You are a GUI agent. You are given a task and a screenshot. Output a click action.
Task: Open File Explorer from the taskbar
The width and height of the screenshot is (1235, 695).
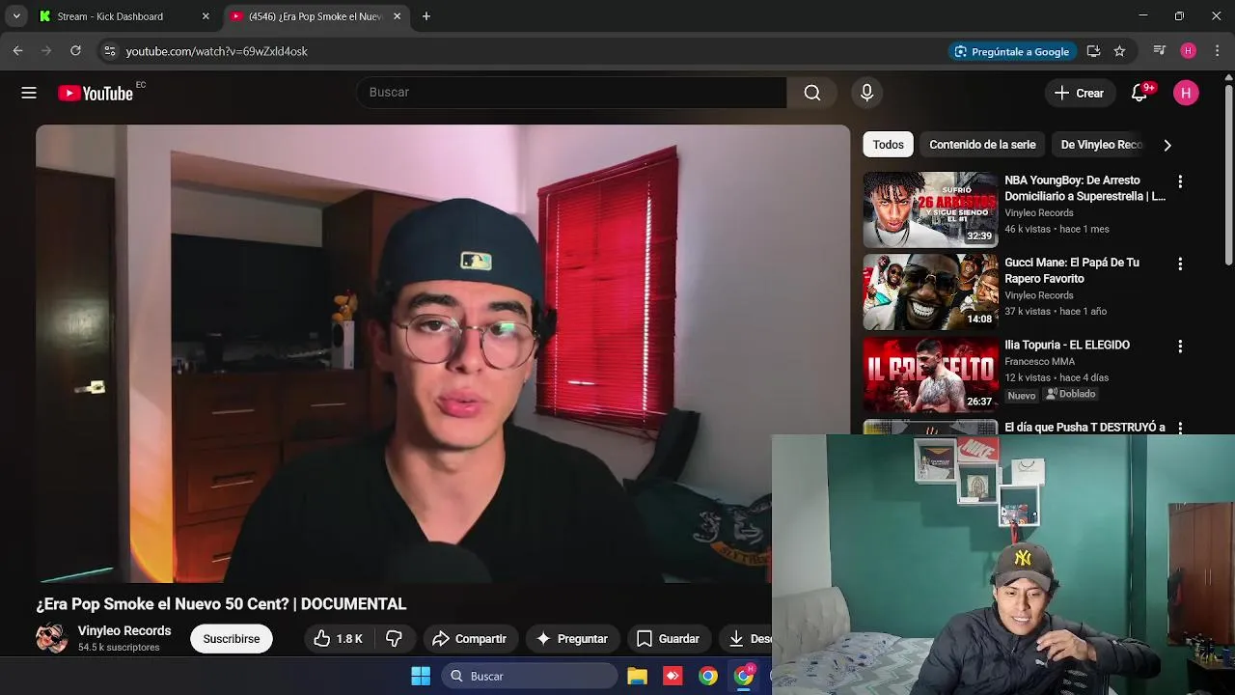pos(637,676)
